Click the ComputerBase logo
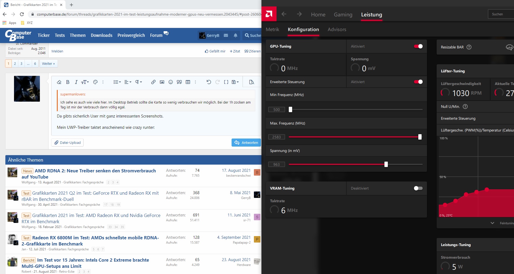Image resolution: width=514 pixels, height=274 pixels. pos(18,35)
